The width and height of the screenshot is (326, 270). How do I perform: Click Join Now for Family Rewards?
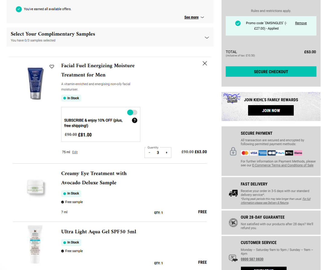[x=271, y=111]
